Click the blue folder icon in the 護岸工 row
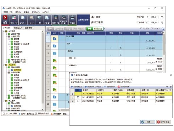The image size is (174, 131). point(55,46)
